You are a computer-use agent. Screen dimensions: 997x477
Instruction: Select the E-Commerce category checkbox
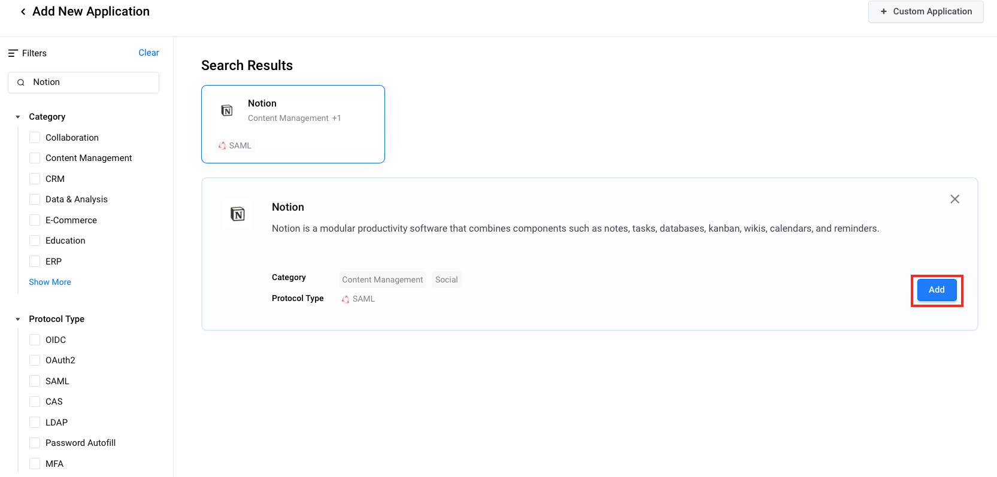[35, 220]
